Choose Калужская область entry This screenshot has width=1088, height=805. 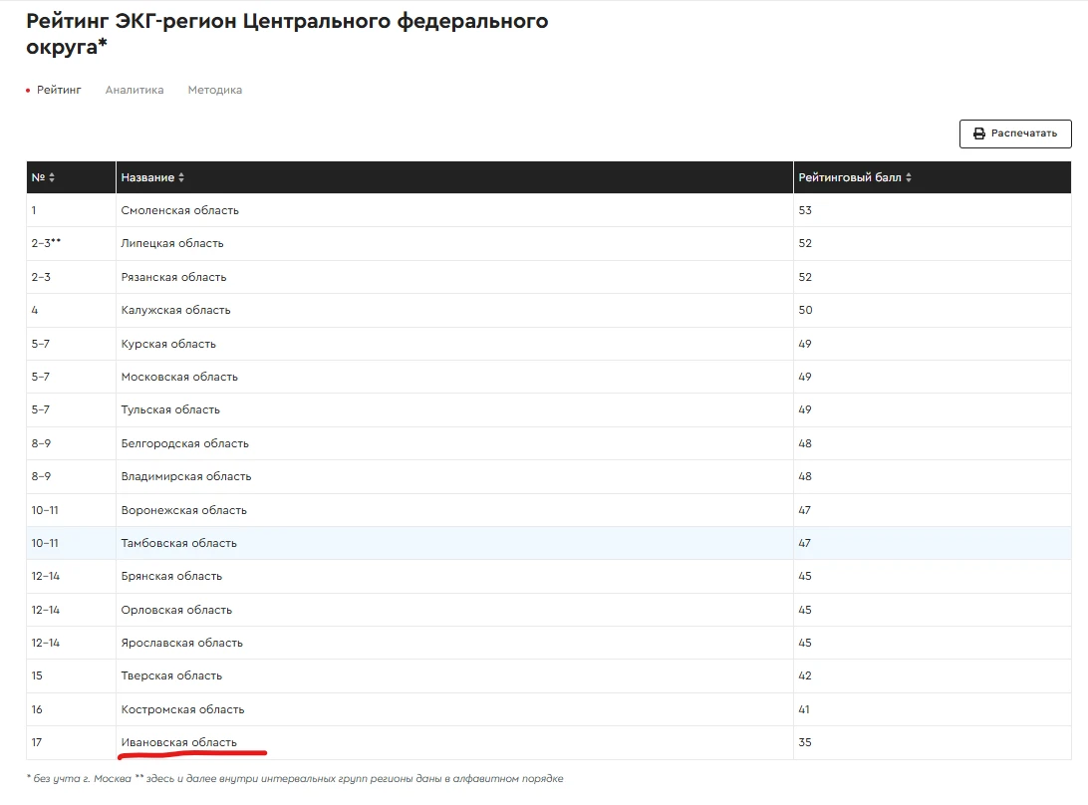coord(175,310)
